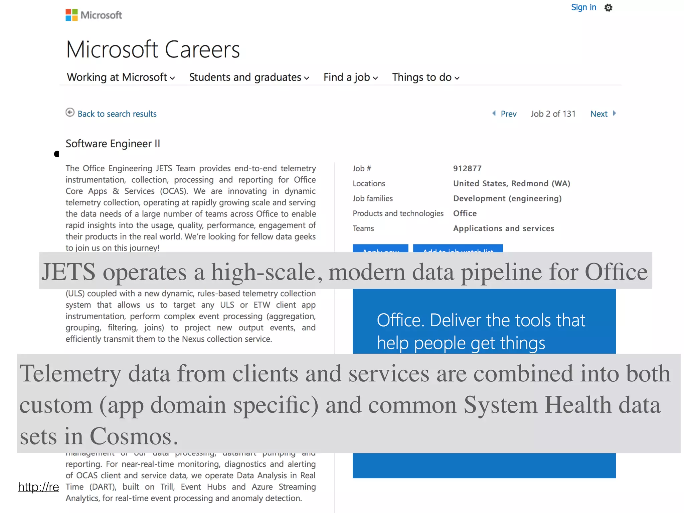
Task: Select United States, Redmond (WA) location
Action: coord(511,183)
